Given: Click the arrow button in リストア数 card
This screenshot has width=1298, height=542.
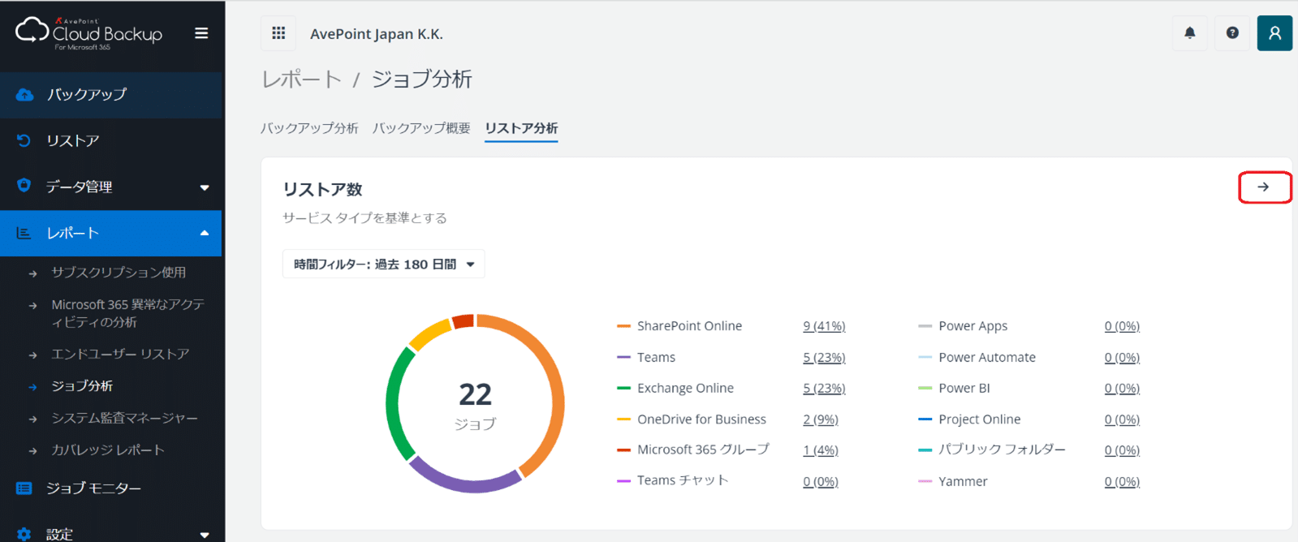Looking at the screenshot, I should tap(1264, 187).
